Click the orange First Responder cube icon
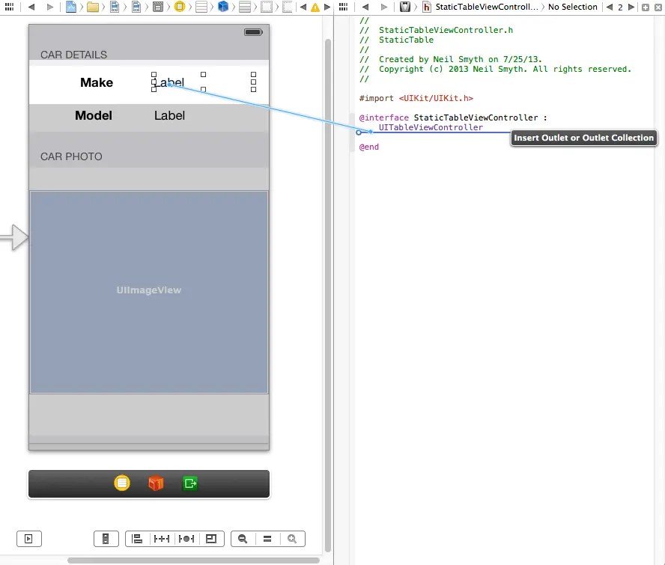This screenshot has height=565, width=665. [156, 483]
